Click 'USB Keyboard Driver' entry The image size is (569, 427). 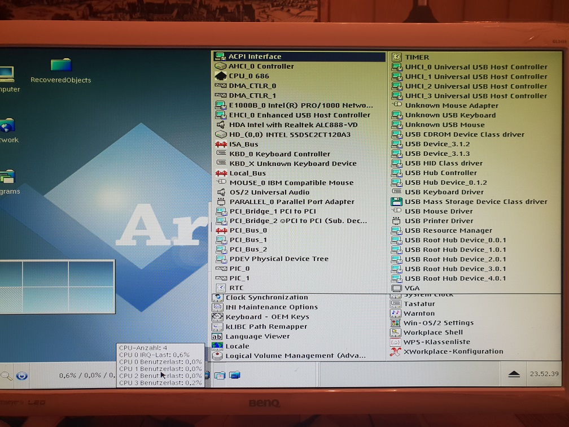point(444,192)
